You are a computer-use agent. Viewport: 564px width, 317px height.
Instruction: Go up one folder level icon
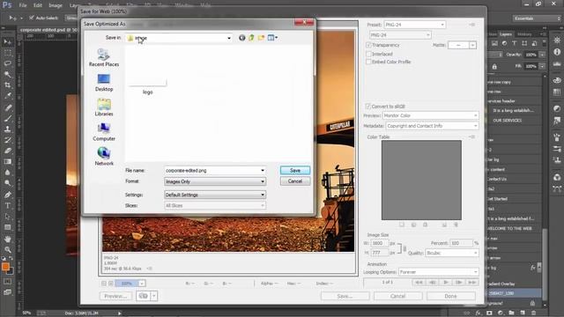(x=251, y=37)
